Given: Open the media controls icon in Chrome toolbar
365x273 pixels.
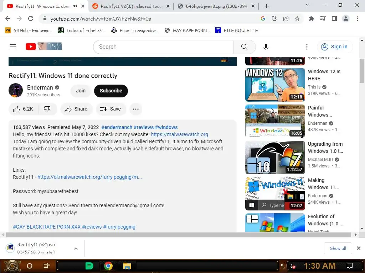Looking at the screenshot, I should [323, 18].
